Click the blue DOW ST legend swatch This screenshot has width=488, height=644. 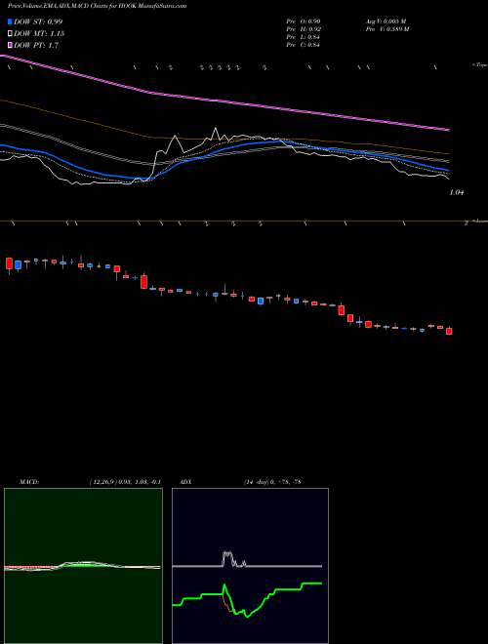tap(10, 21)
